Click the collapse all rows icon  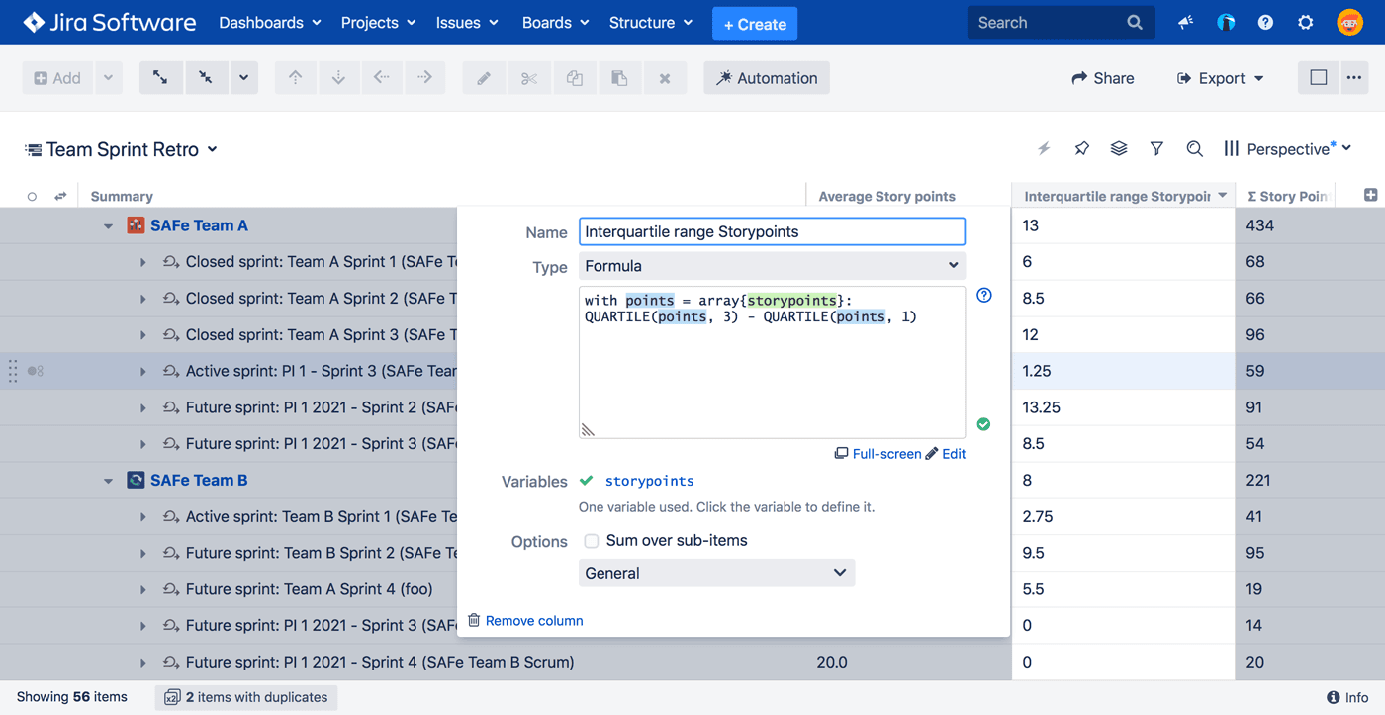(206, 78)
